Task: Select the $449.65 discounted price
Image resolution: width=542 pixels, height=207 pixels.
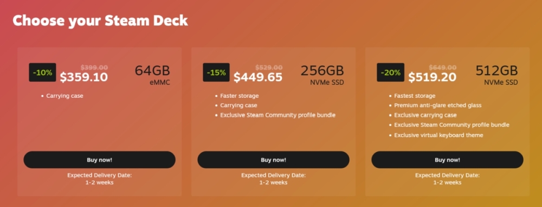Action: [x=258, y=77]
